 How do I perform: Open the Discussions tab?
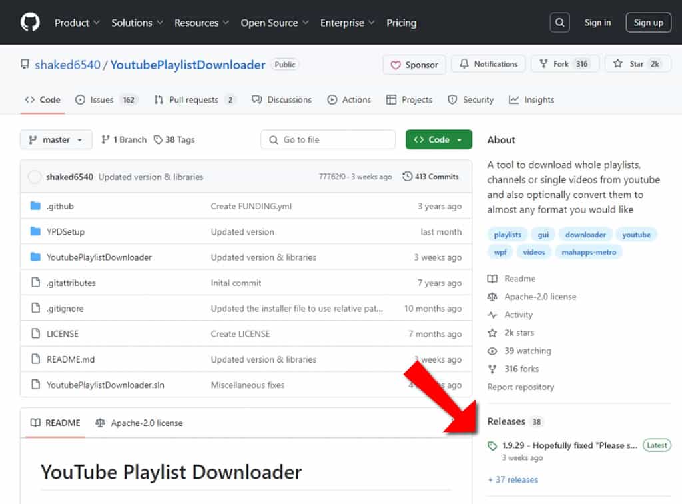click(282, 100)
